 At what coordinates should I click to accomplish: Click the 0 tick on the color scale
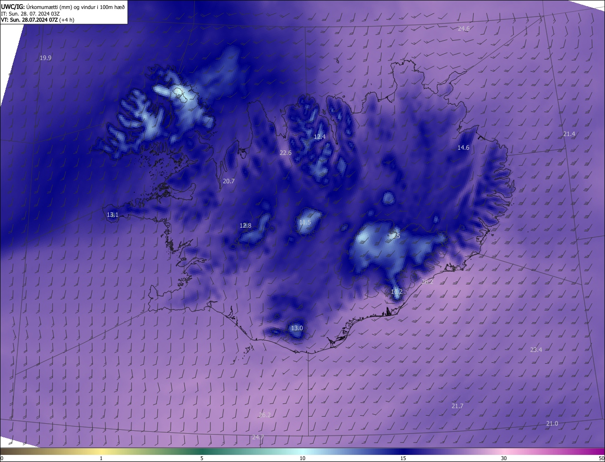[x=2, y=458]
